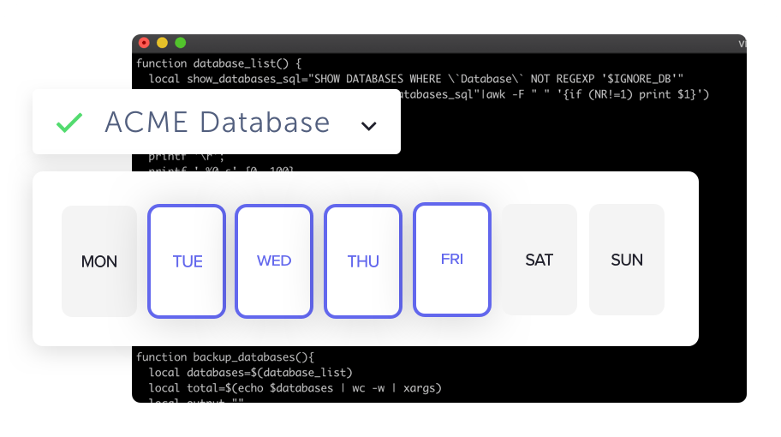Image resolution: width=781 pixels, height=437 pixels.
Task: Click the terminal window title bar
Action: point(445,43)
